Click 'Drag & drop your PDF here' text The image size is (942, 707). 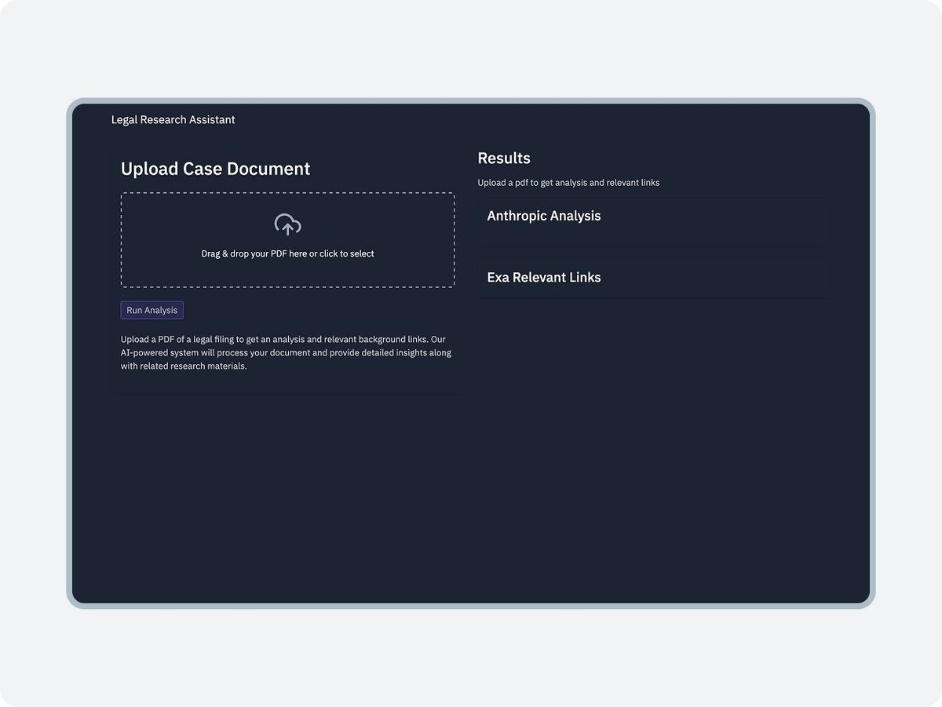click(x=287, y=253)
